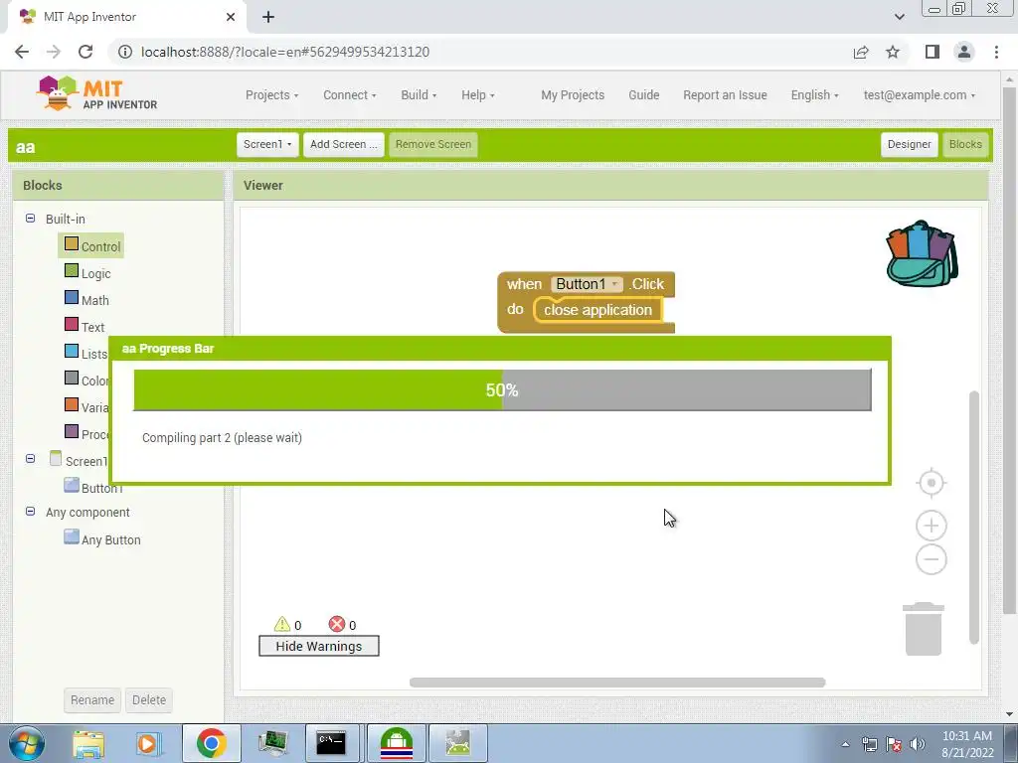The width and height of the screenshot is (1018, 763).
Task: Share this page from the address bar
Action: (861, 52)
